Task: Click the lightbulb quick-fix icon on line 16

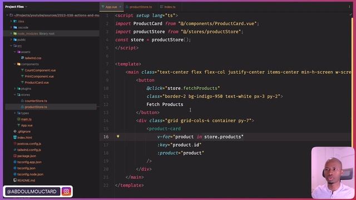Action: (118, 137)
